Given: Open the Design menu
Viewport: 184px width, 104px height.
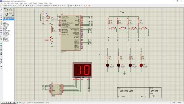Looking at the screenshot, I should point(16,3).
